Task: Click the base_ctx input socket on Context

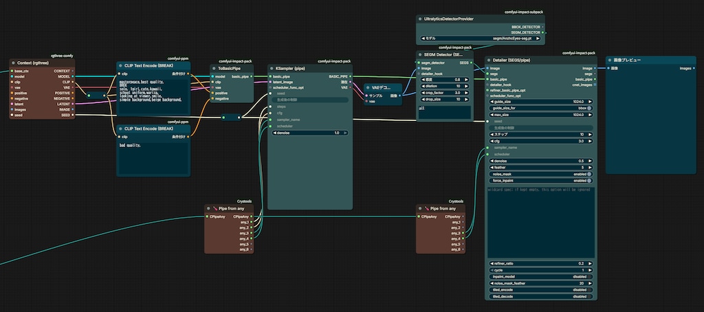Action: coord(12,71)
